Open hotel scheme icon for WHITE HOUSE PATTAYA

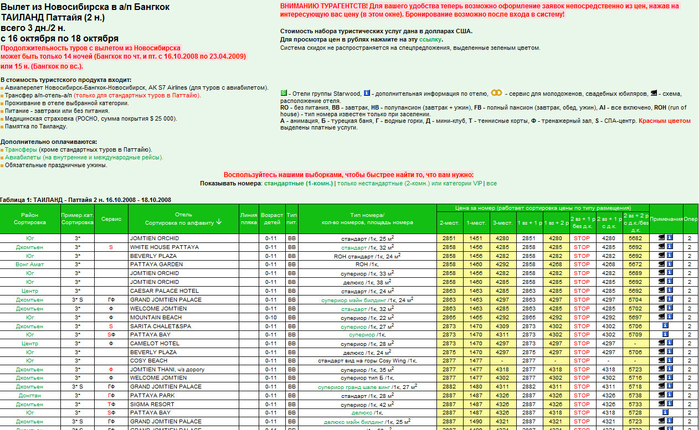[661, 247]
